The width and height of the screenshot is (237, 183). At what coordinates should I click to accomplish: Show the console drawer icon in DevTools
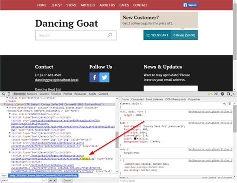216,94
